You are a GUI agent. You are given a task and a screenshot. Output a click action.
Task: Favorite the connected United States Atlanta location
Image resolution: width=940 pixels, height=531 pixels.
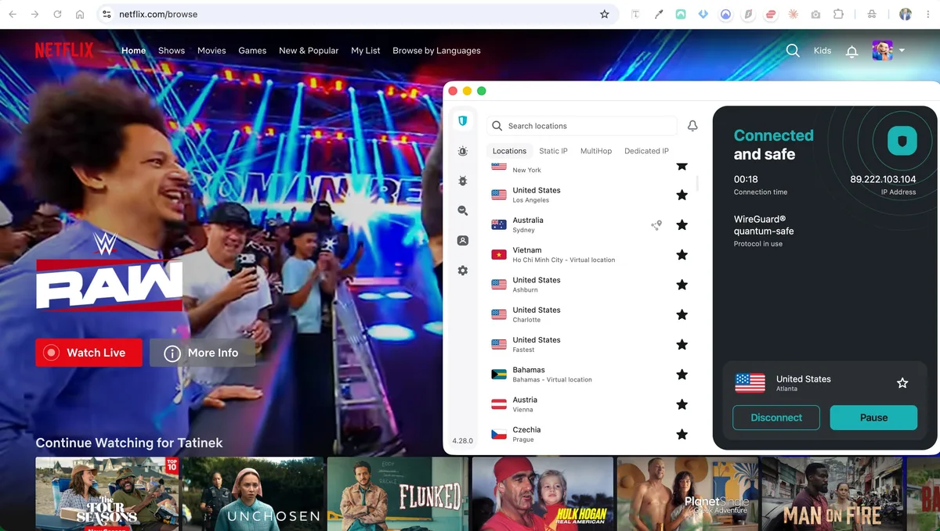coord(902,383)
